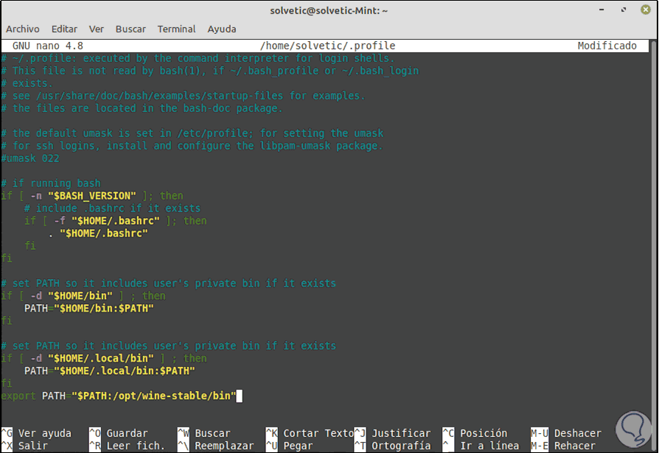Screen dimensions: 659x453
Task: Open the Archivo menu
Action: pos(23,29)
